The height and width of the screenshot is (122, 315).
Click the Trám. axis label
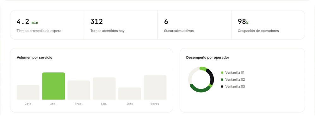click(x=79, y=104)
